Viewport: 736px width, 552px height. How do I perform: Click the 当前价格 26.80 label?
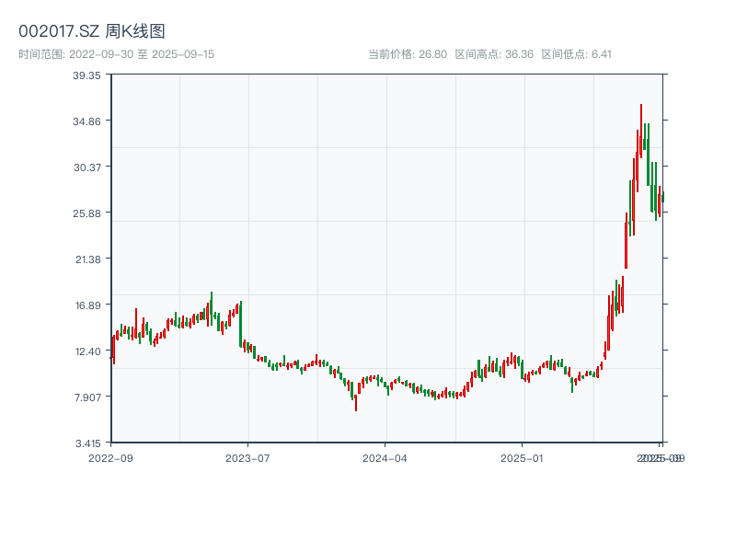click(x=407, y=54)
